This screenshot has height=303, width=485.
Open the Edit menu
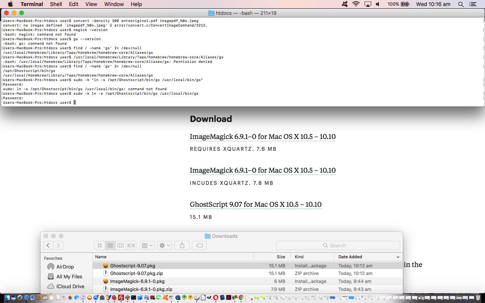(x=74, y=4)
